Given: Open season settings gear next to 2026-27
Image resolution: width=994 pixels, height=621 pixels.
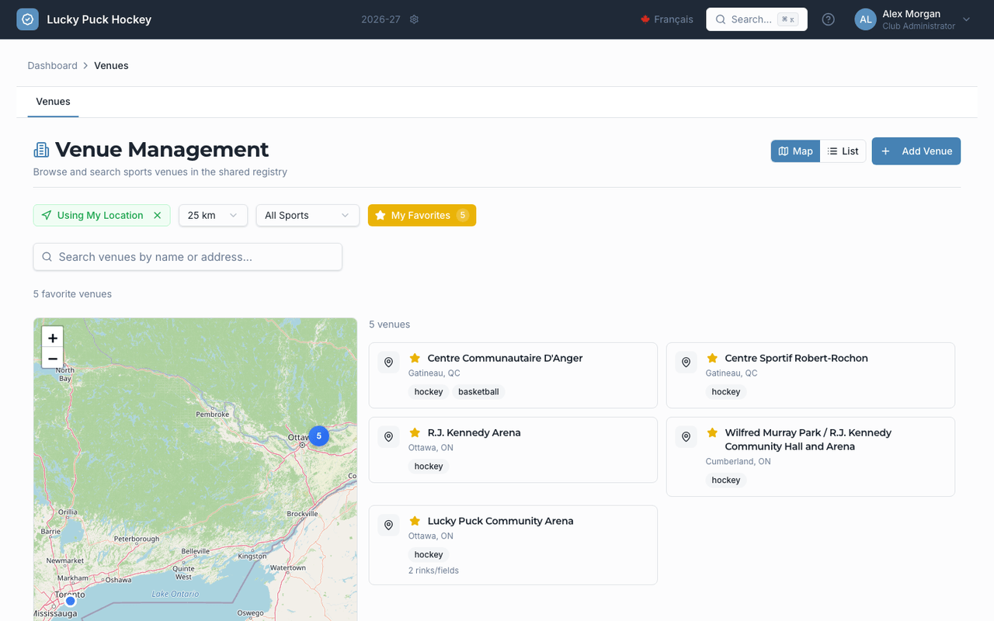Looking at the screenshot, I should [x=415, y=19].
